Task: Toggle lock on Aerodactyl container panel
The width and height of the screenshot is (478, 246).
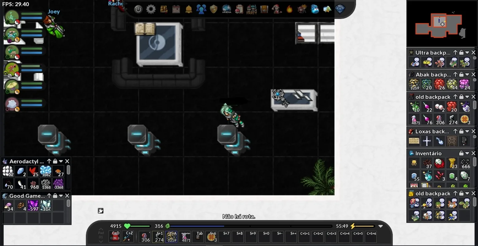Action: click(x=55, y=161)
